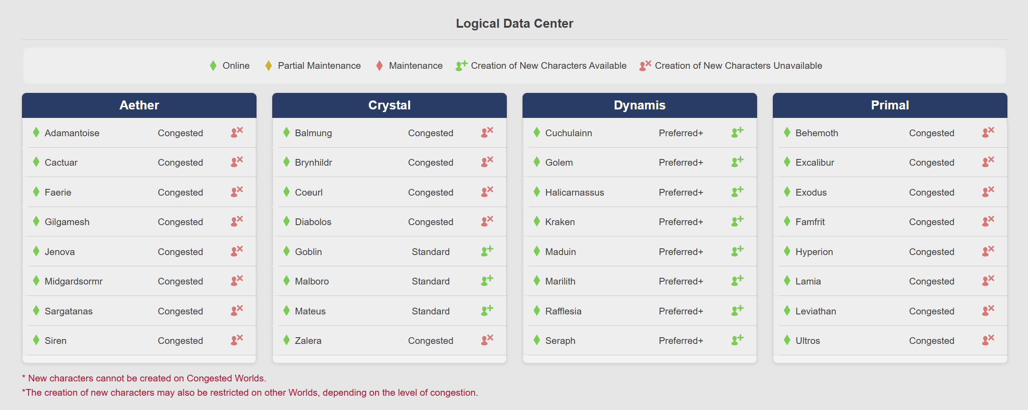Viewport: 1028px width, 410px height.
Task: Click the 'Congested' status on Adamantoise's row
Action: 180,133
